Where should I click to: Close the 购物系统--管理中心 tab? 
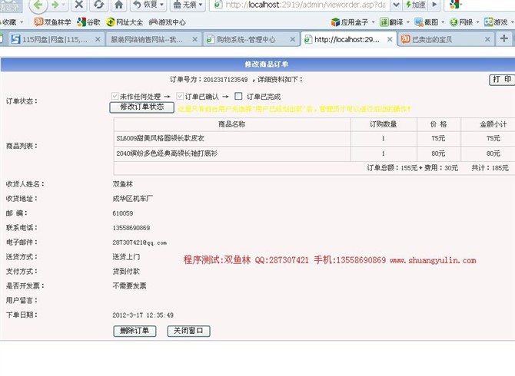[x=292, y=39]
